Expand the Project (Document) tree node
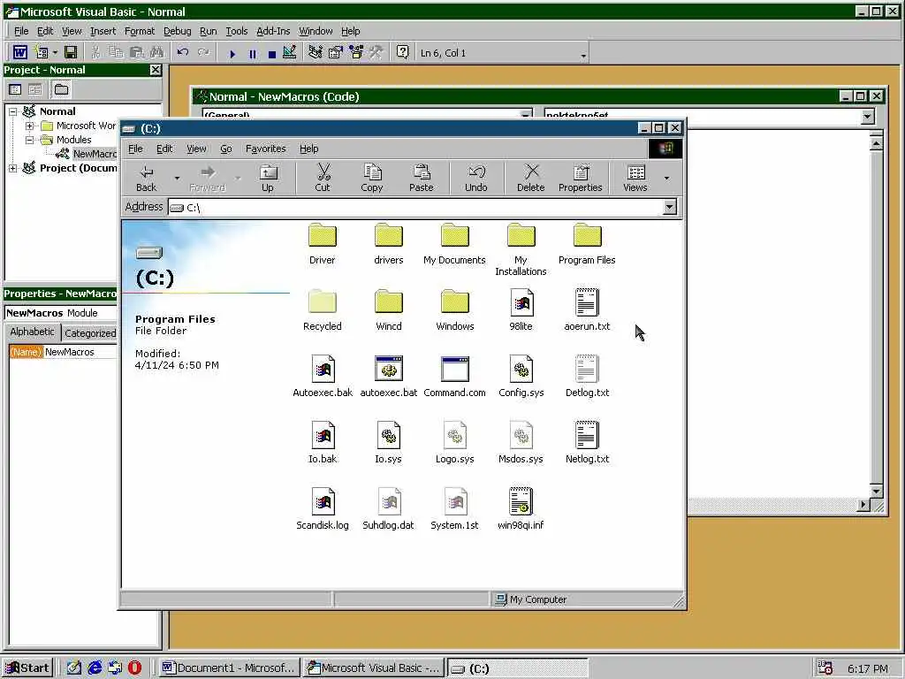905x679 pixels. point(12,168)
